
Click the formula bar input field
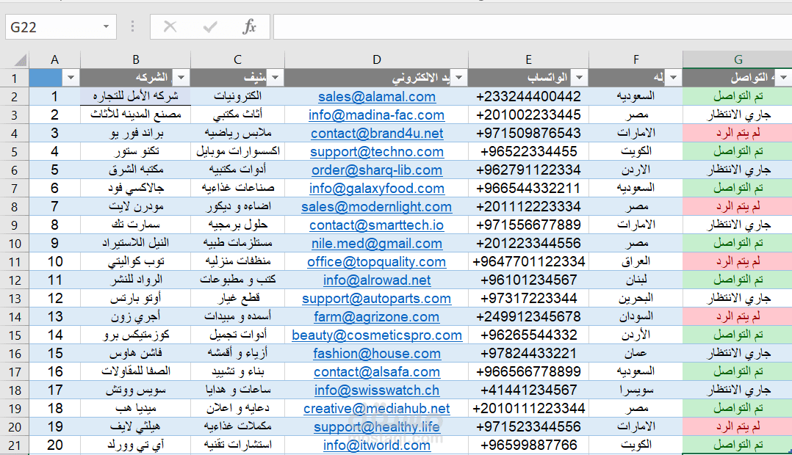(x=533, y=26)
